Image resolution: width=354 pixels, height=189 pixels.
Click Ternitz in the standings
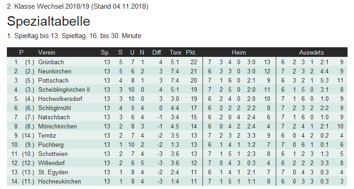click(48, 135)
